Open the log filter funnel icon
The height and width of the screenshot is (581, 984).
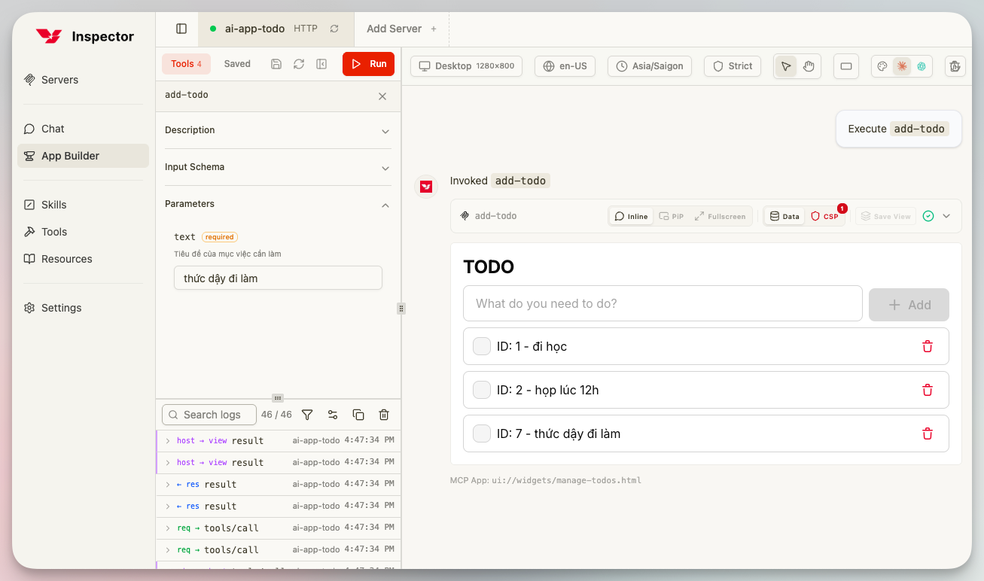(x=307, y=415)
